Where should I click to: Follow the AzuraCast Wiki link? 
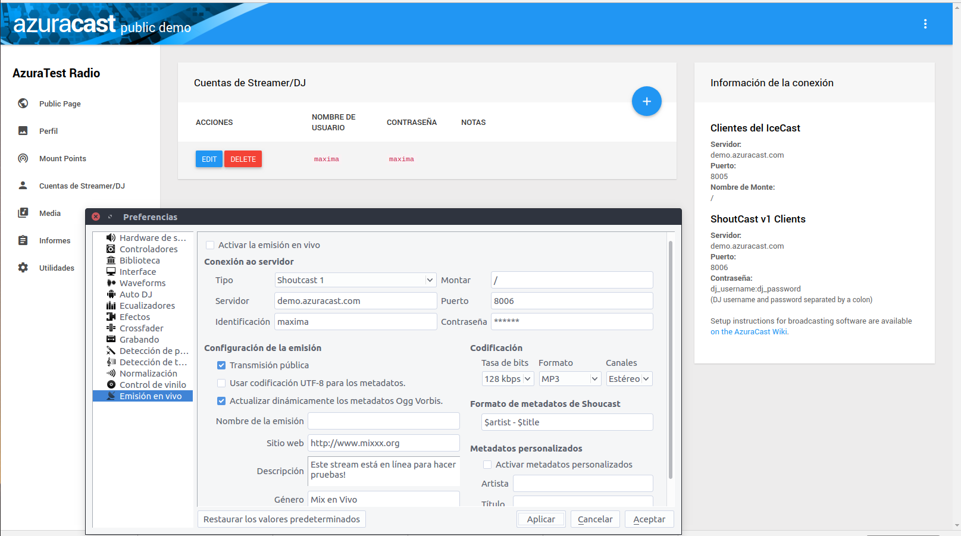pos(749,331)
